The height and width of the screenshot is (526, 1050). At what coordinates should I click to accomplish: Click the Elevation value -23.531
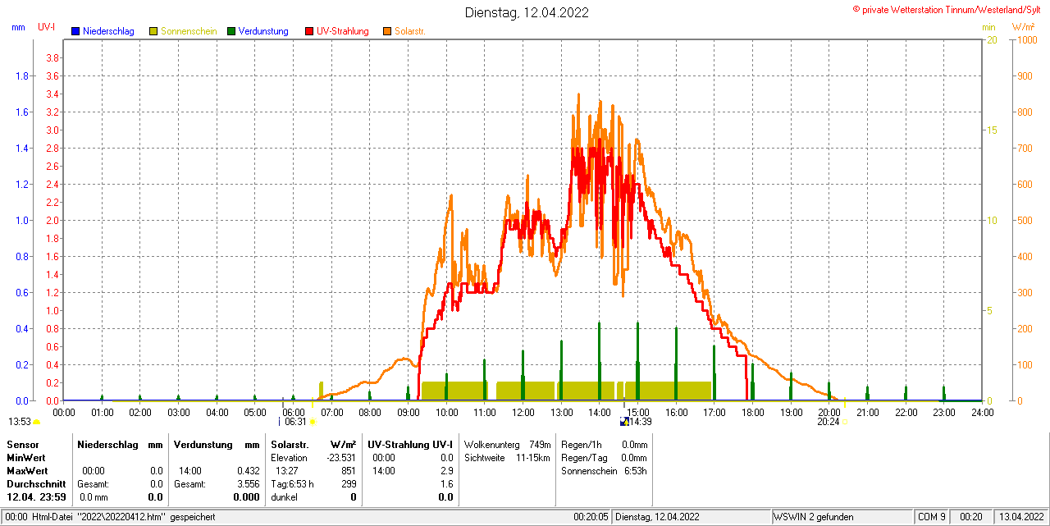(340, 457)
